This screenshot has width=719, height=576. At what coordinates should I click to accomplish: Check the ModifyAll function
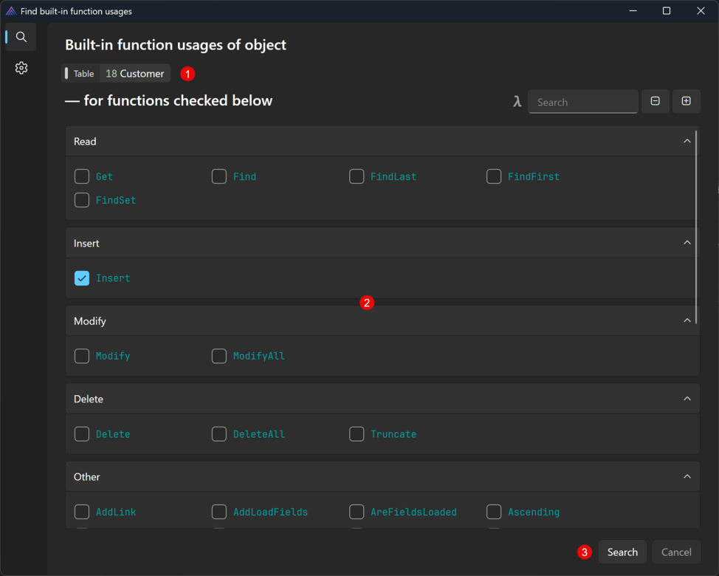pyautogui.click(x=219, y=356)
